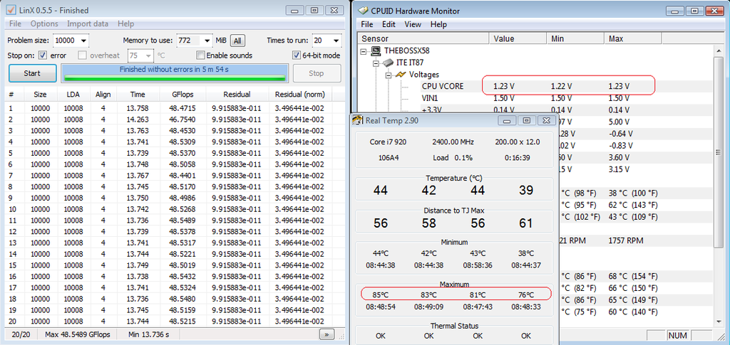
Task: Click the CPUID Hardware Monitor title icon
Action: click(363, 11)
